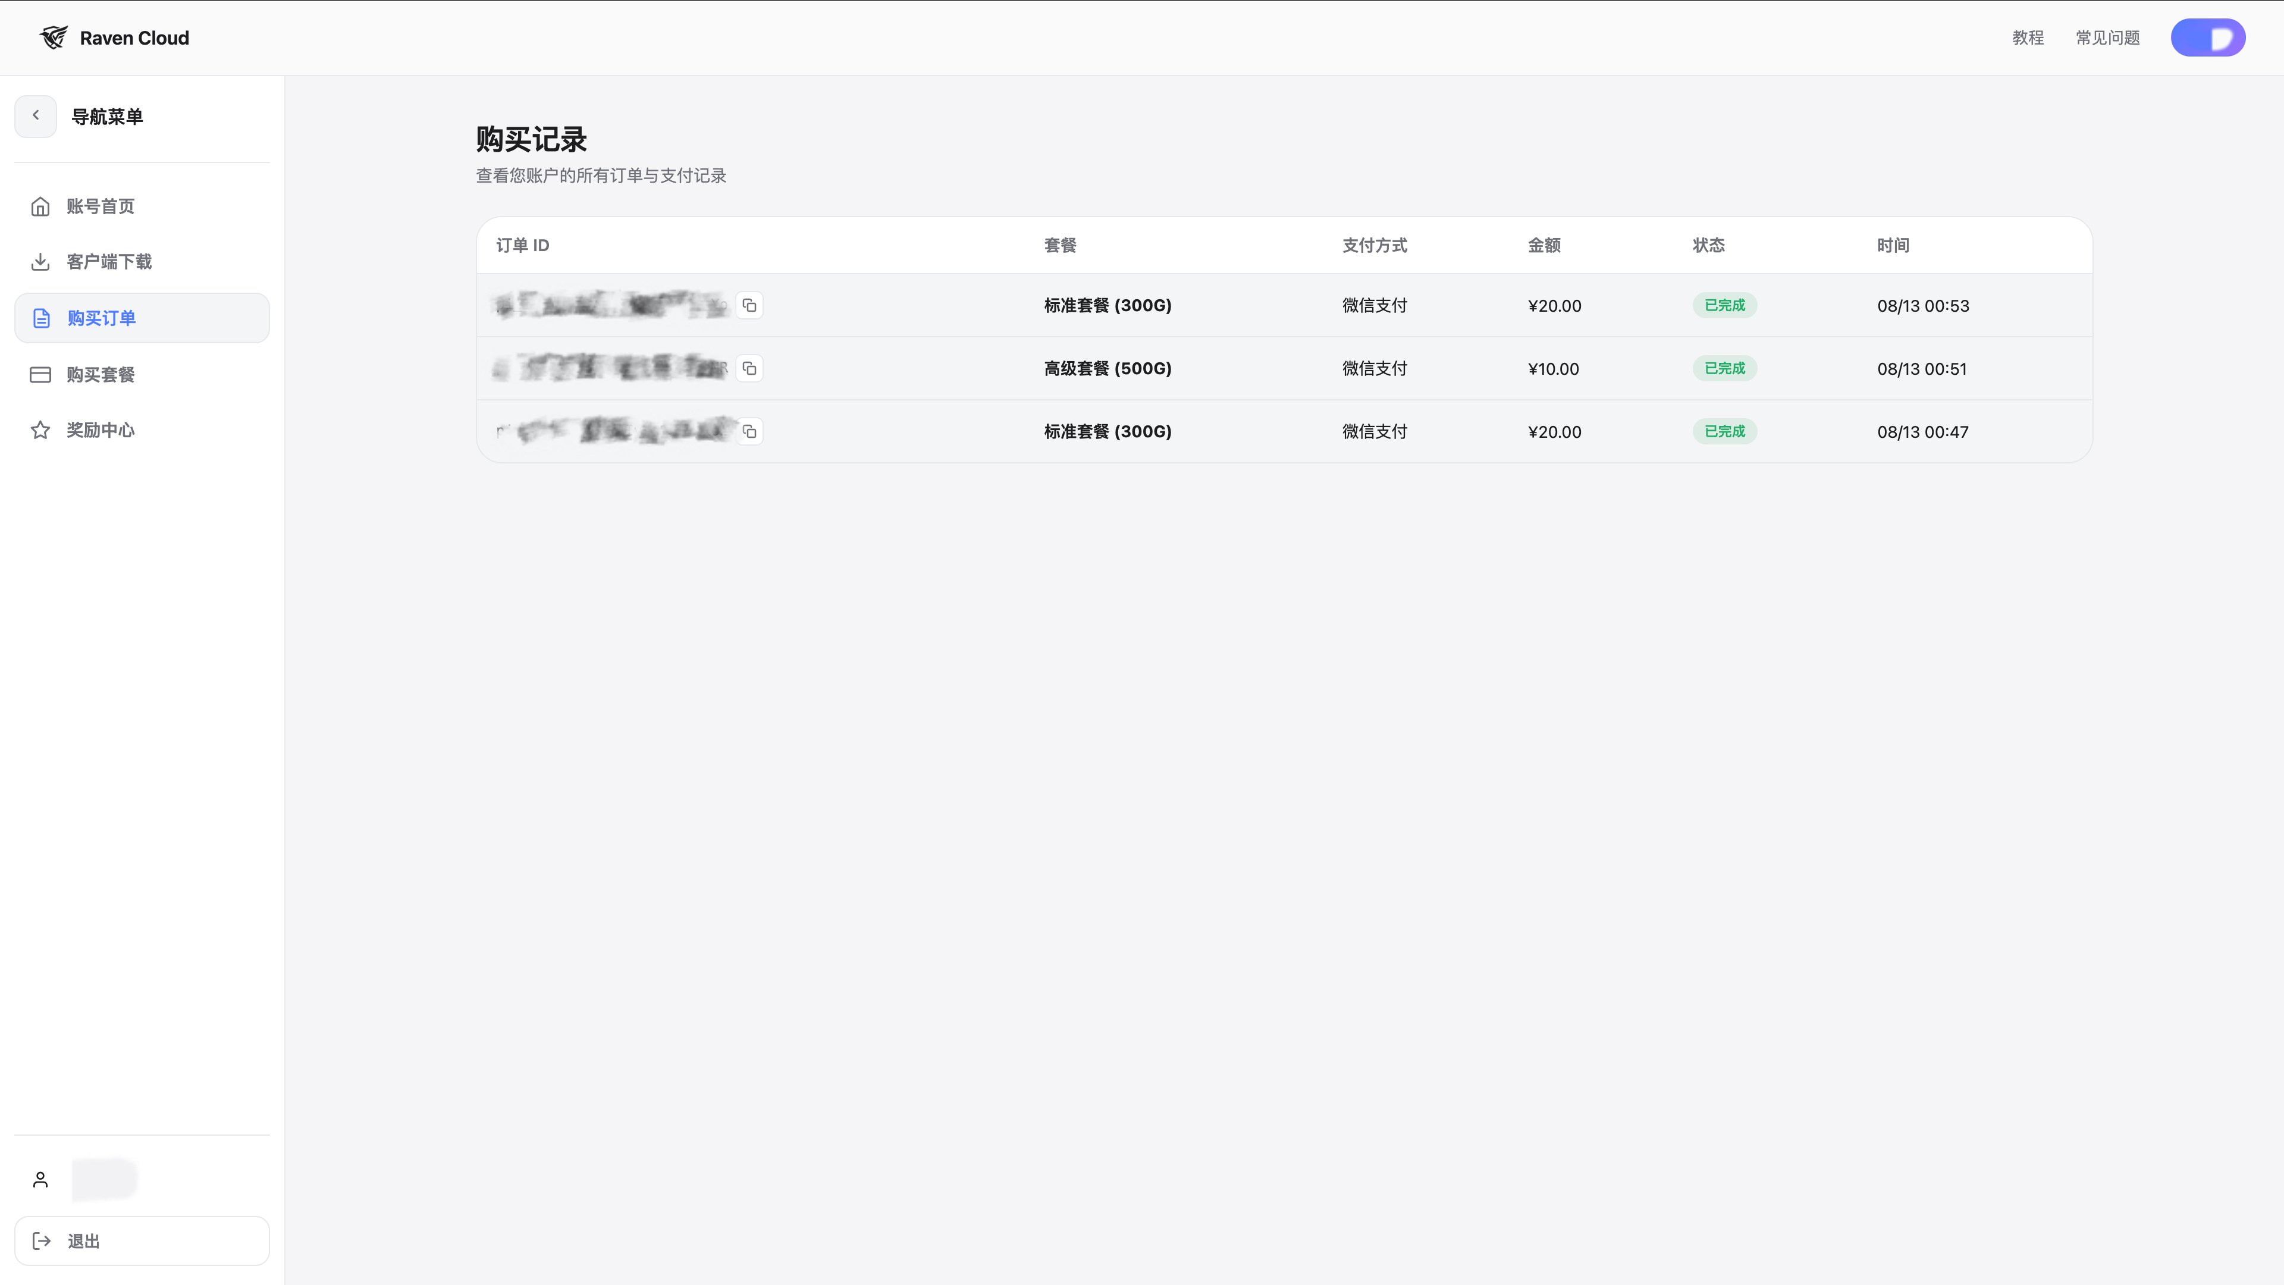Click ¥20.00 in the 08/13 00:53 row
The width and height of the screenshot is (2284, 1285).
pyautogui.click(x=1554, y=306)
